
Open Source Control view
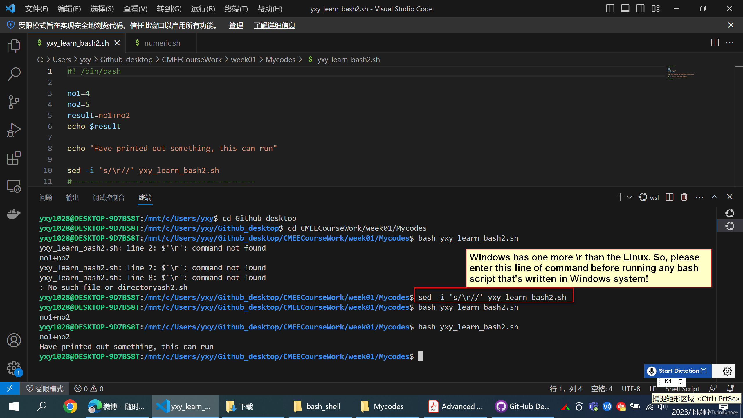14,102
